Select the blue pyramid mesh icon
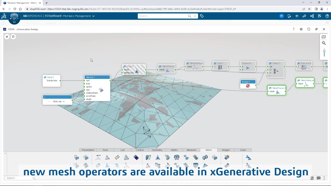 [158, 157]
